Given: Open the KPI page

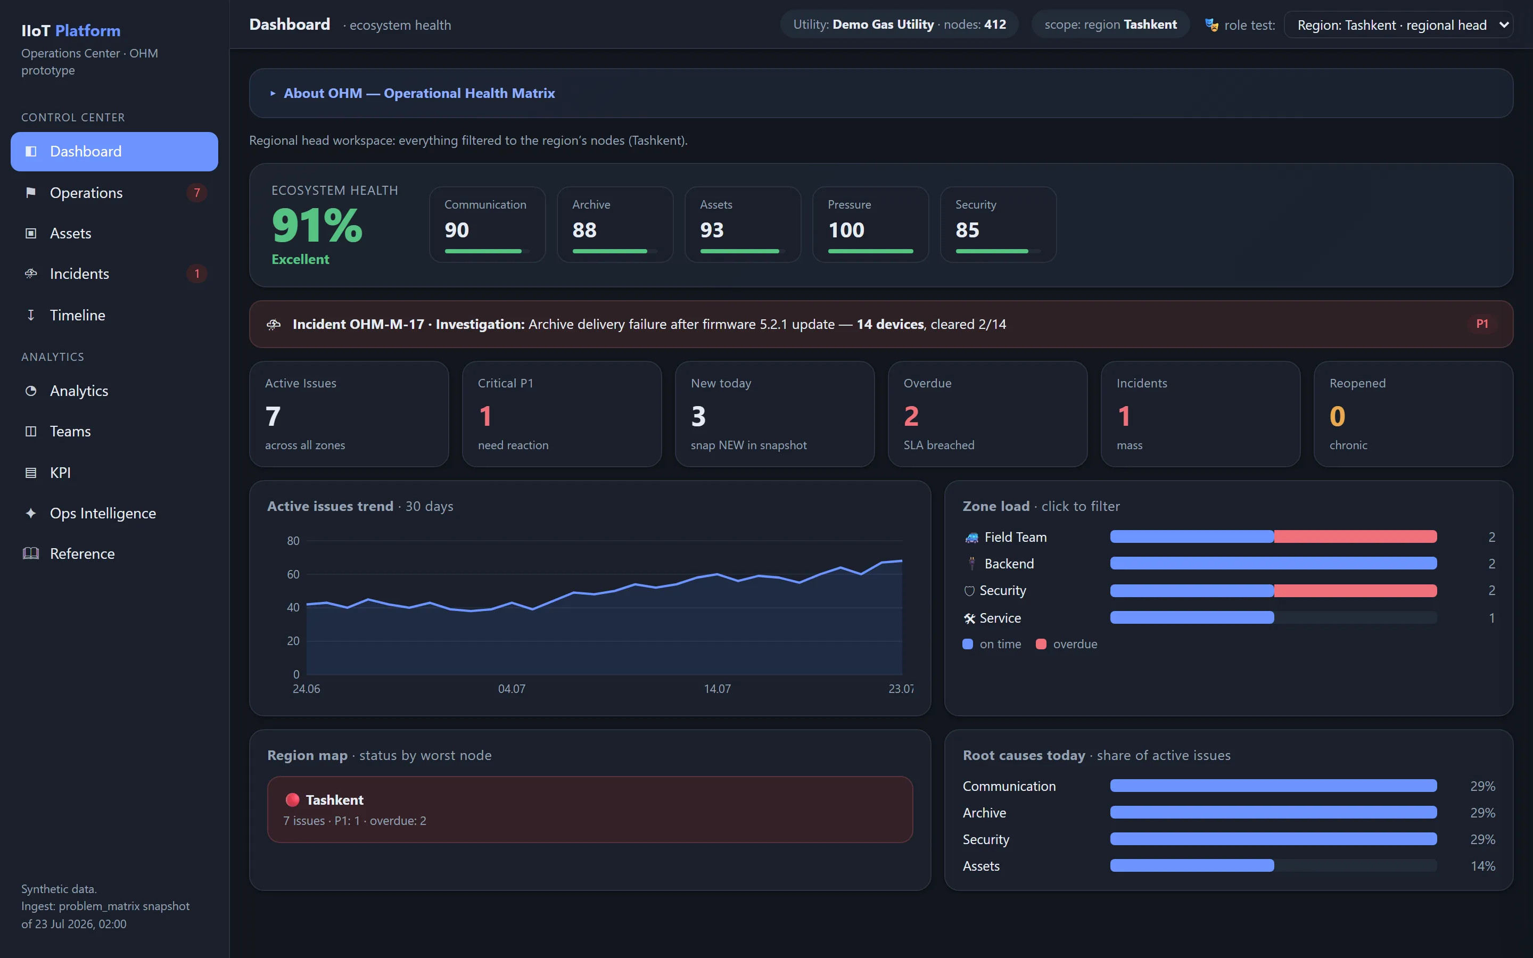Looking at the screenshot, I should point(114,473).
